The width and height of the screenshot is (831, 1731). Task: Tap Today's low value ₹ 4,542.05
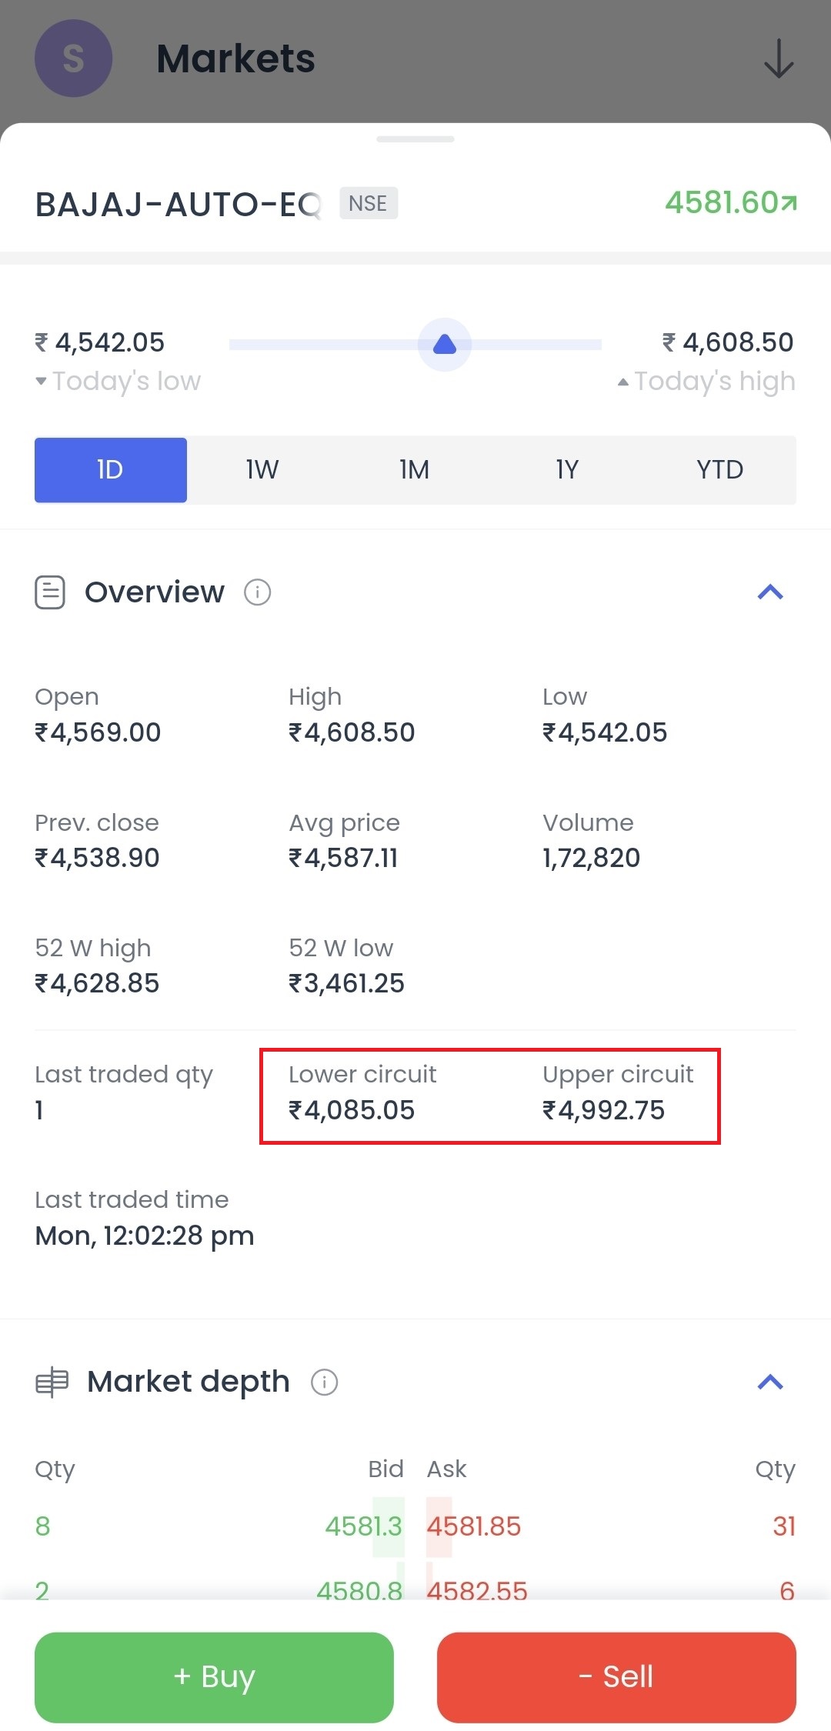pyautogui.click(x=100, y=342)
